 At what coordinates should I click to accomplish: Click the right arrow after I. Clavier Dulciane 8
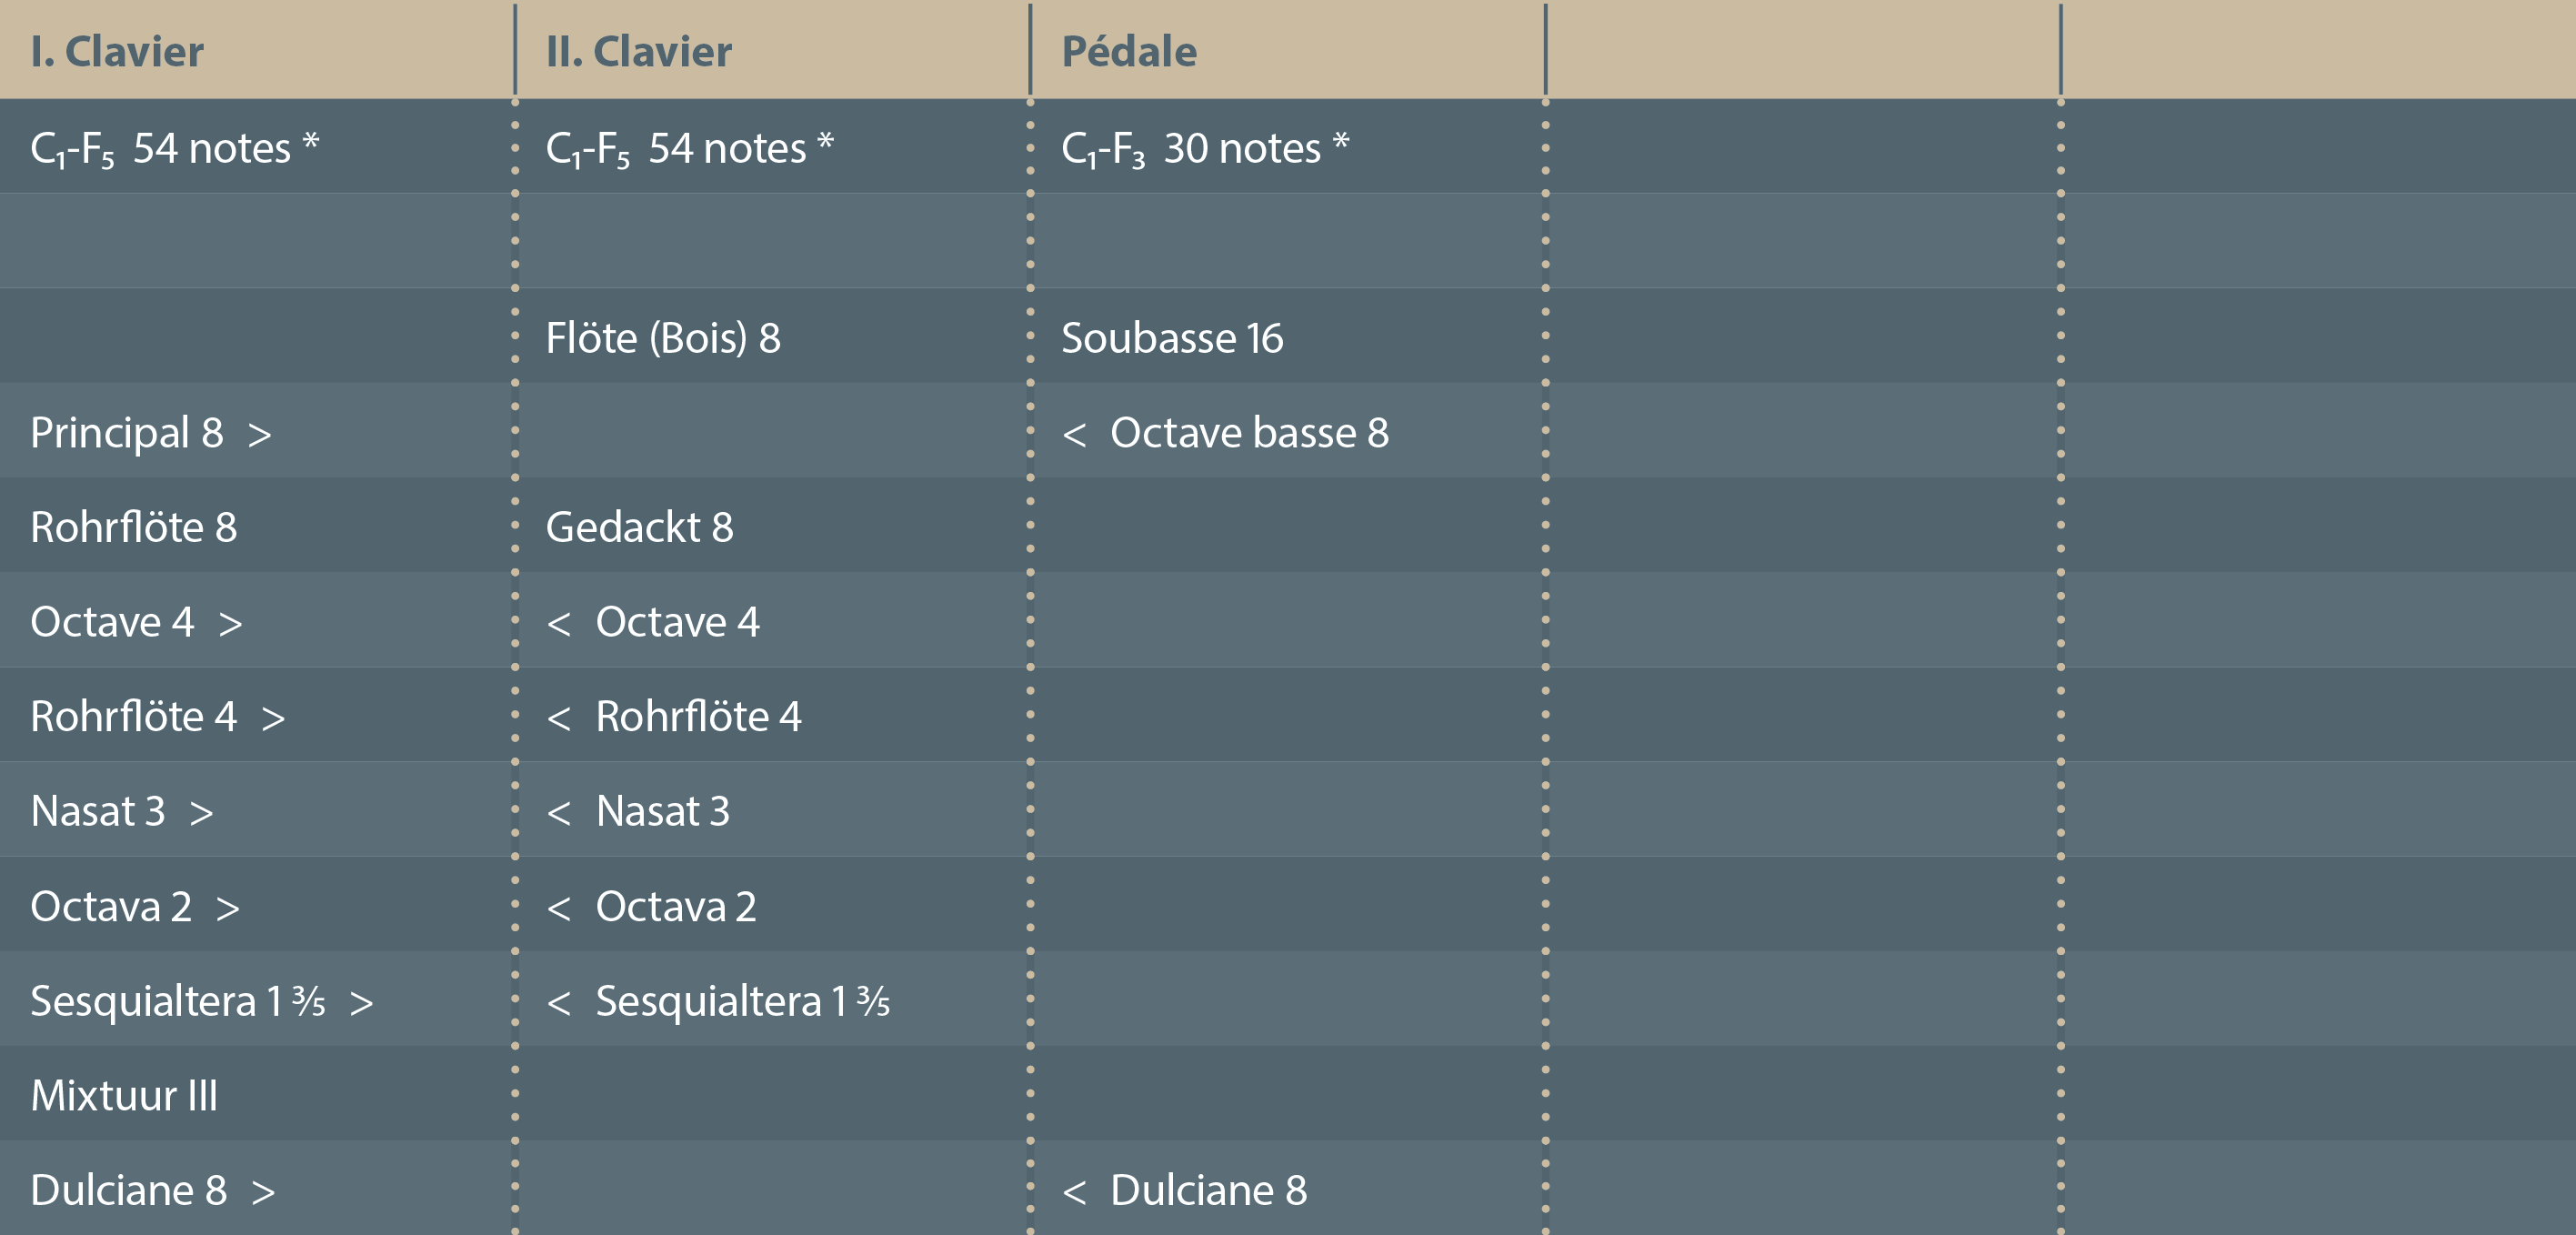click(263, 1192)
